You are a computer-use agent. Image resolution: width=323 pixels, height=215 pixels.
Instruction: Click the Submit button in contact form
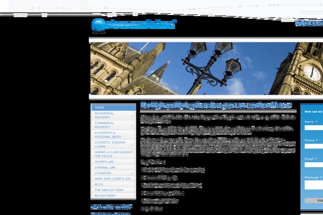[x=314, y=200]
